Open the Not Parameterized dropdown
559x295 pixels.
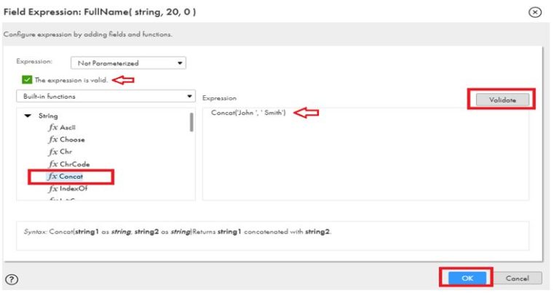point(128,63)
